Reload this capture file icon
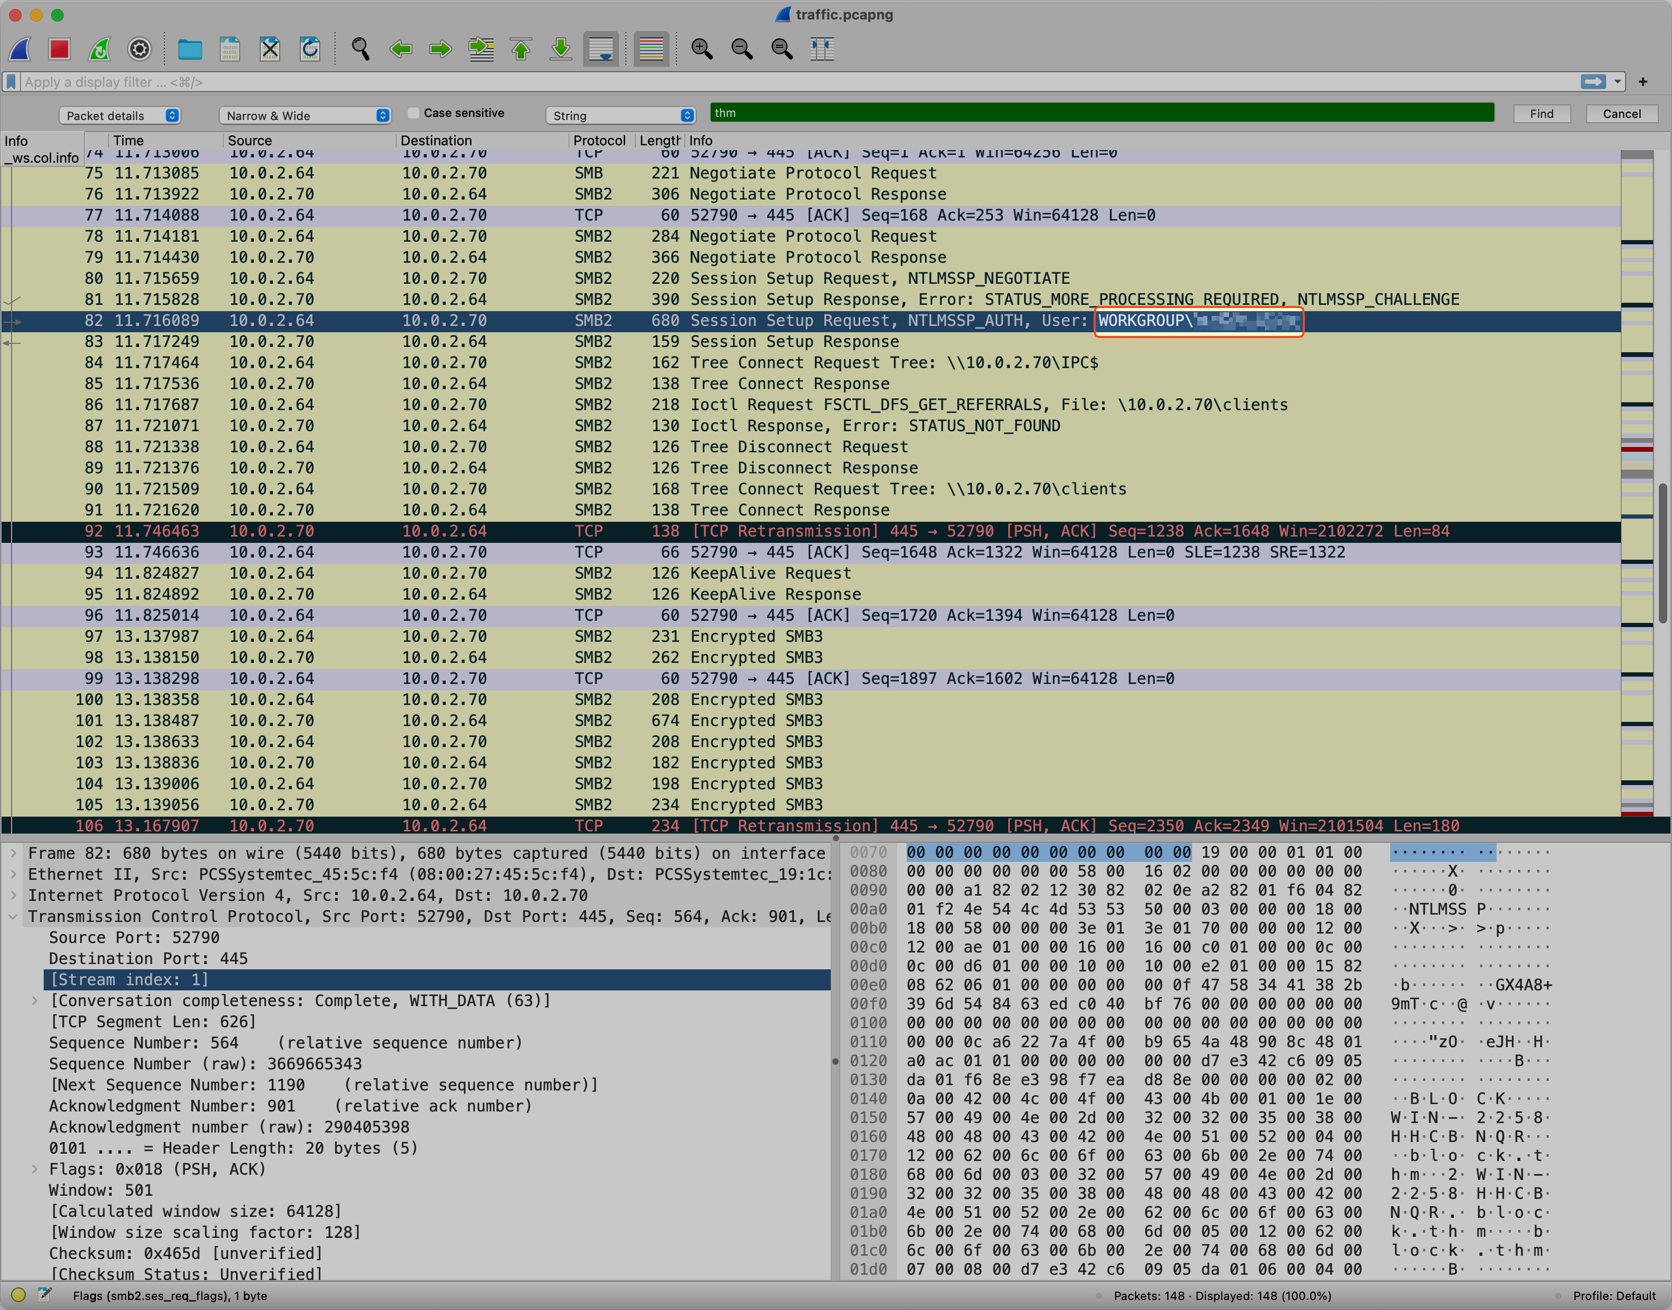 click(310, 49)
